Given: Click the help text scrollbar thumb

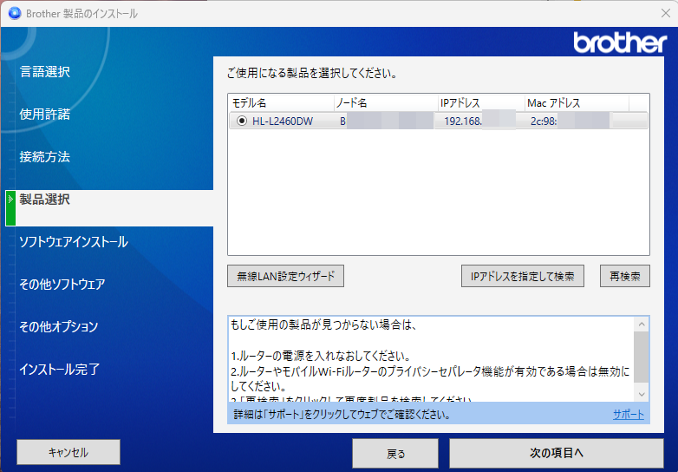Looking at the screenshot, I should tap(642, 357).
